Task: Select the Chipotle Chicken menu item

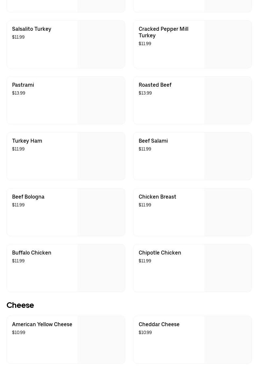Action: pyautogui.click(x=160, y=253)
